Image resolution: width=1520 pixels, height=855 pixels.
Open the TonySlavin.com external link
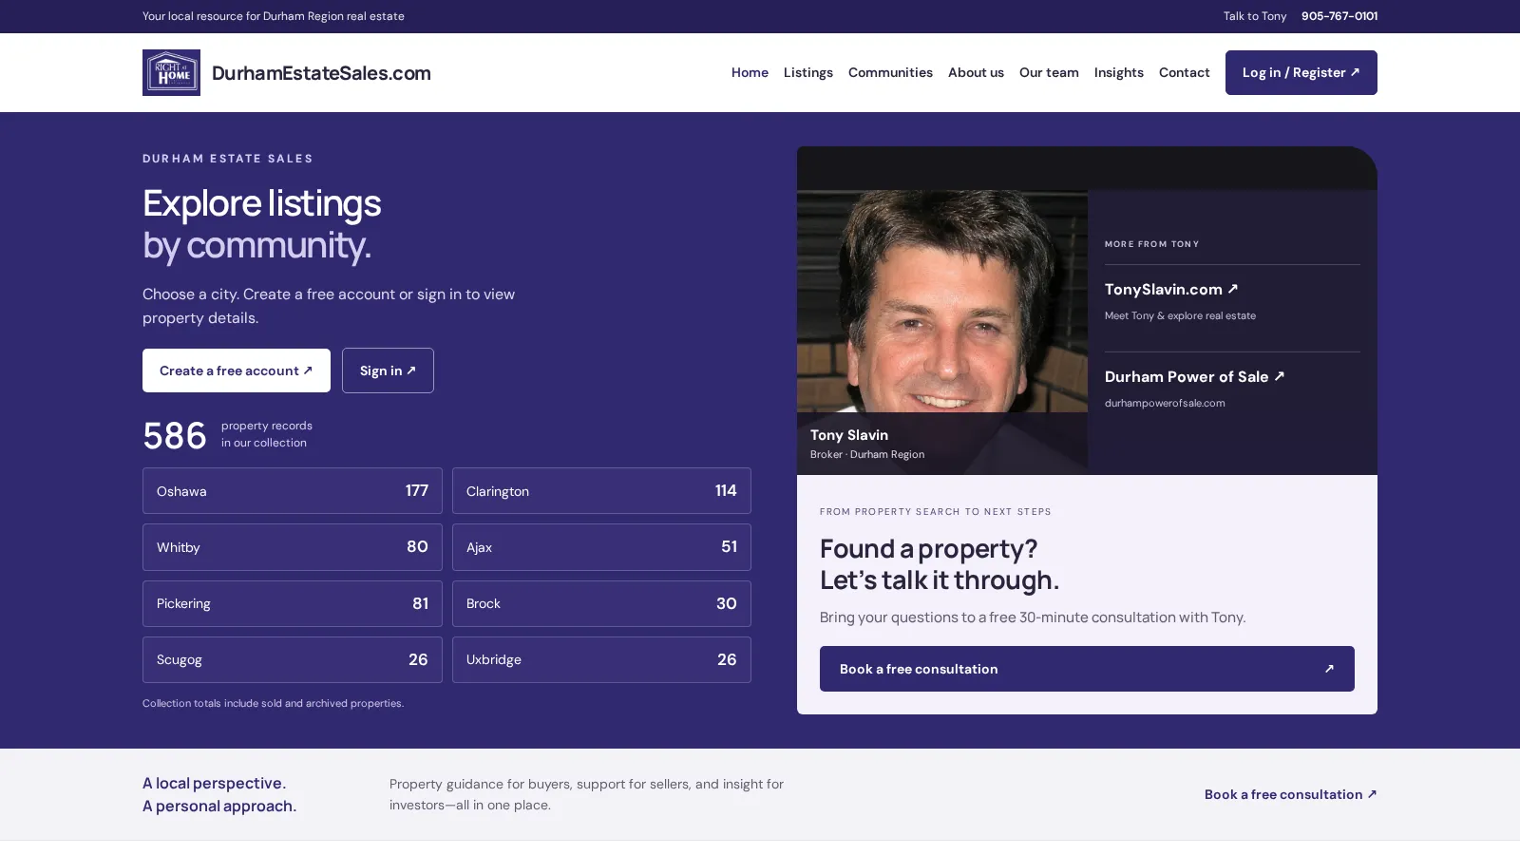[1171, 289]
